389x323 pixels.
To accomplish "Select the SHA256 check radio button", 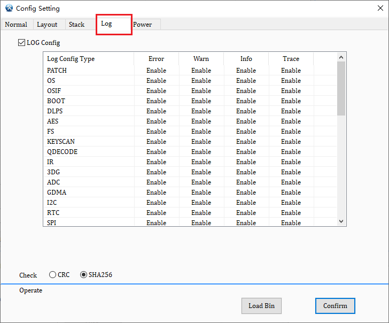I will (83, 275).
